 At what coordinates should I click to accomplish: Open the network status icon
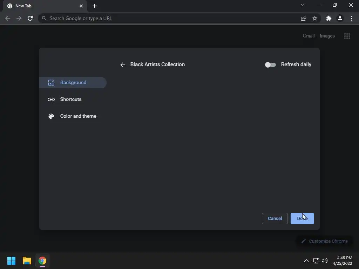coord(316,261)
